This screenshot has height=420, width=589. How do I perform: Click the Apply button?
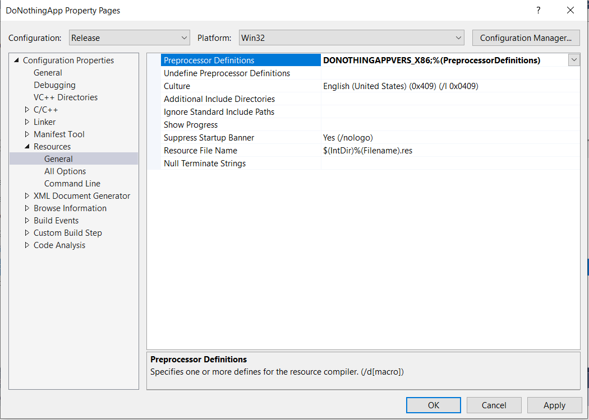554,405
